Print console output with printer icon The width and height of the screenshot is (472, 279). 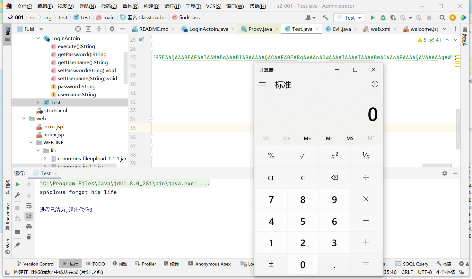29,226
